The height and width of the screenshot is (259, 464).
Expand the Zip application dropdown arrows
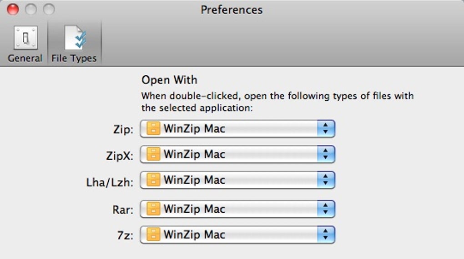tap(325, 129)
